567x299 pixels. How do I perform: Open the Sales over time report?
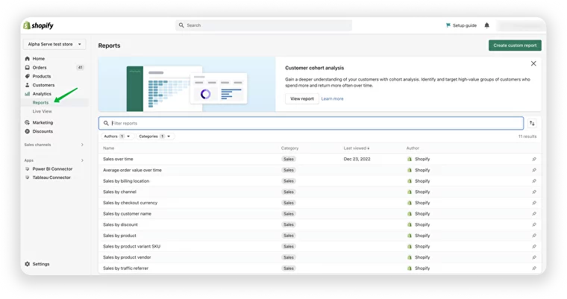tap(118, 159)
